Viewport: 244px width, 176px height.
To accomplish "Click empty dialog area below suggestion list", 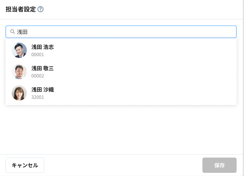I will (x=121, y=130).
